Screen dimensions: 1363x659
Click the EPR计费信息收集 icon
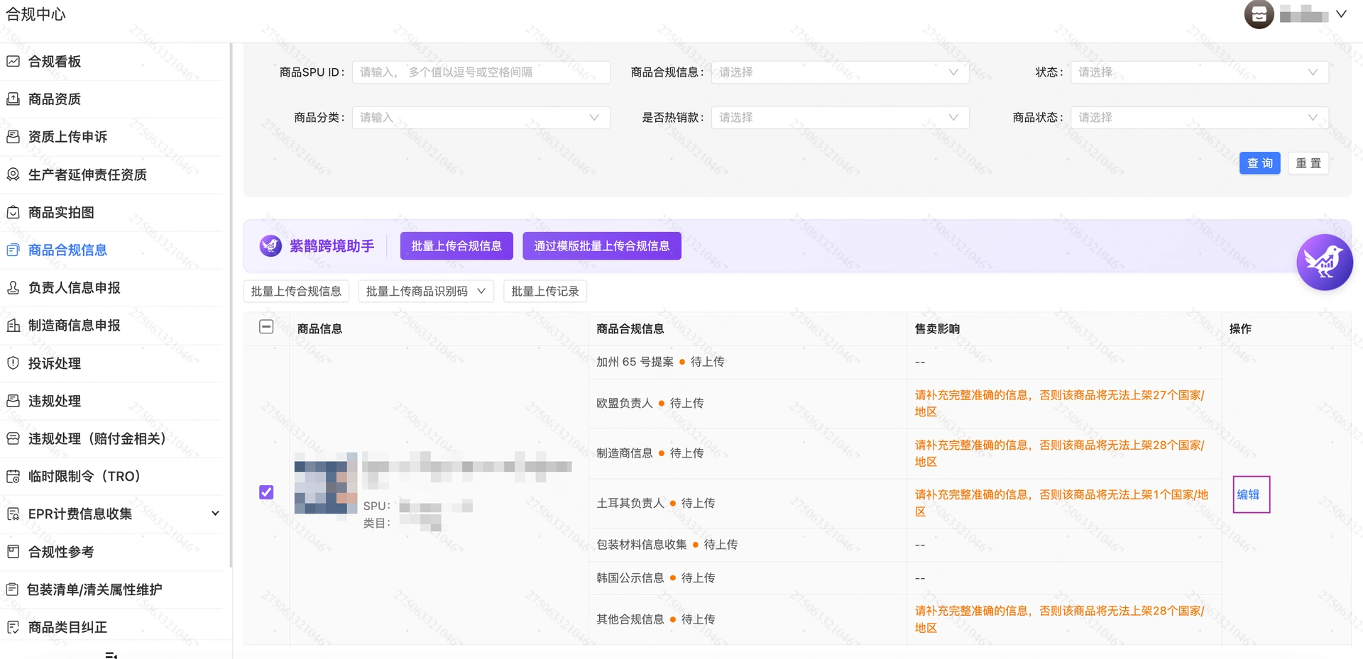pos(13,514)
